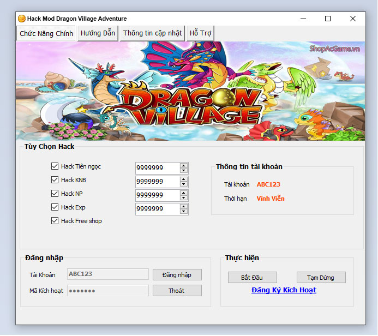The width and height of the screenshot is (378, 336).
Task: Click the Thoát button
Action: pyautogui.click(x=177, y=290)
